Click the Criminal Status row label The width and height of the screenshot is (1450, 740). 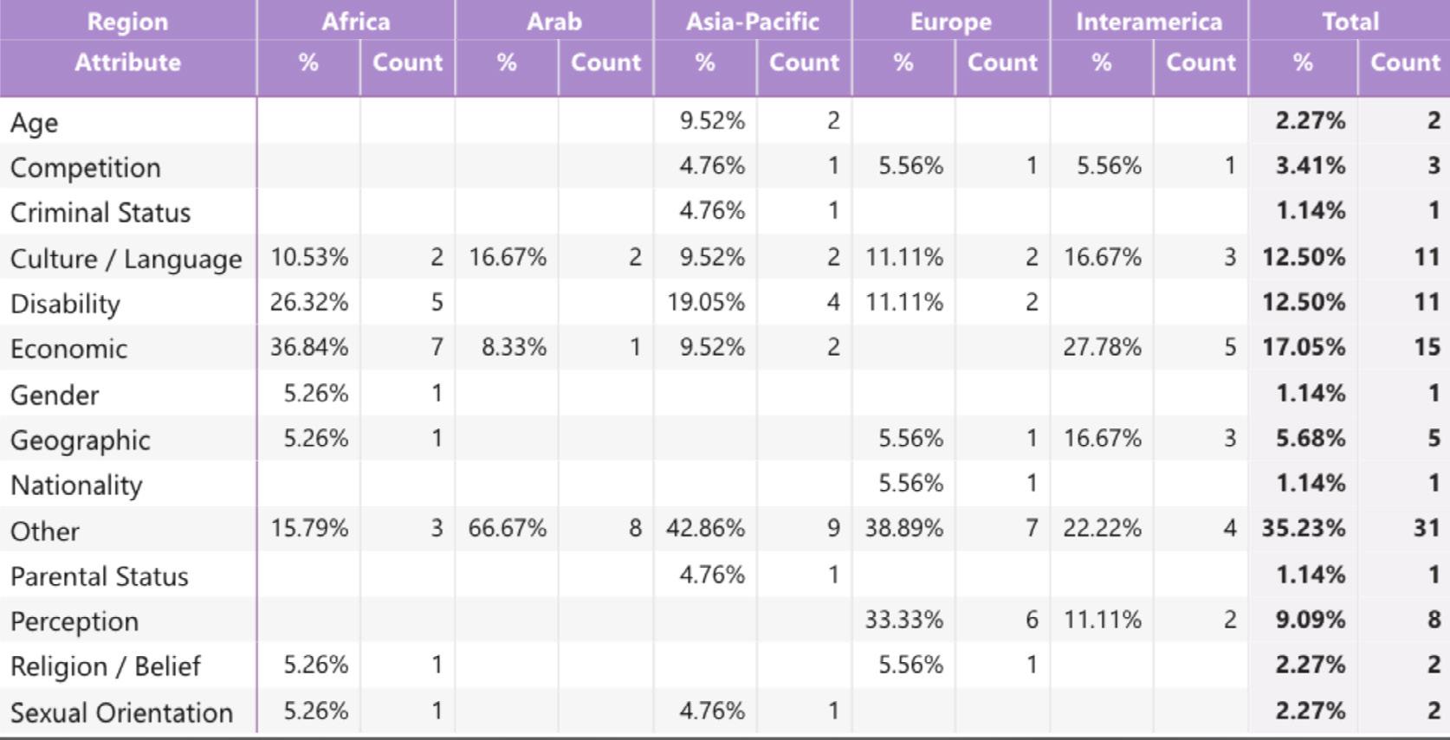[100, 213]
